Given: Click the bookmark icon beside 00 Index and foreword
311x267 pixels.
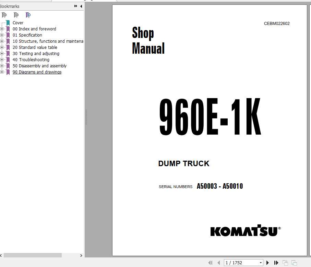Looking at the screenshot, I should pyautogui.click(x=8, y=29).
